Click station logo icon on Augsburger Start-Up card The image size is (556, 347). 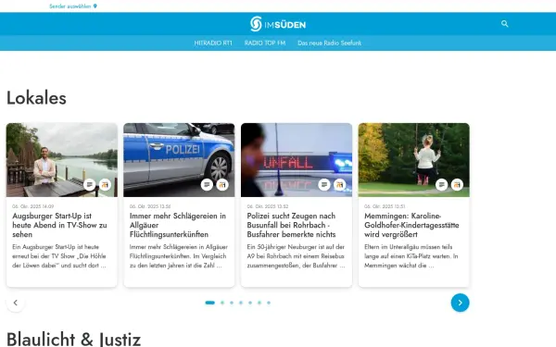(x=105, y=184)
